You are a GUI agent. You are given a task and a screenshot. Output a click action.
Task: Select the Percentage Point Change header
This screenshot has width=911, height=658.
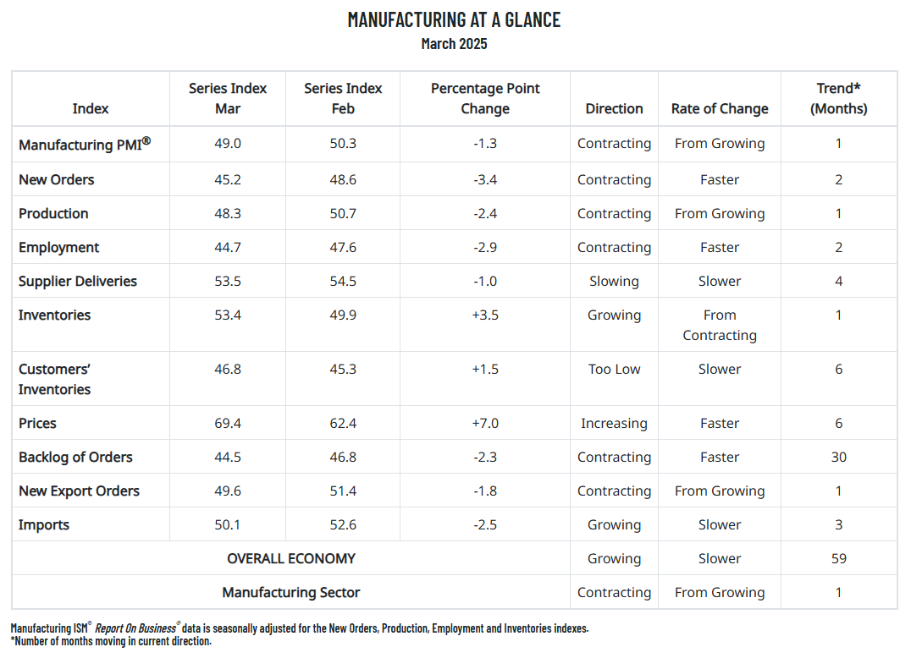485,99
